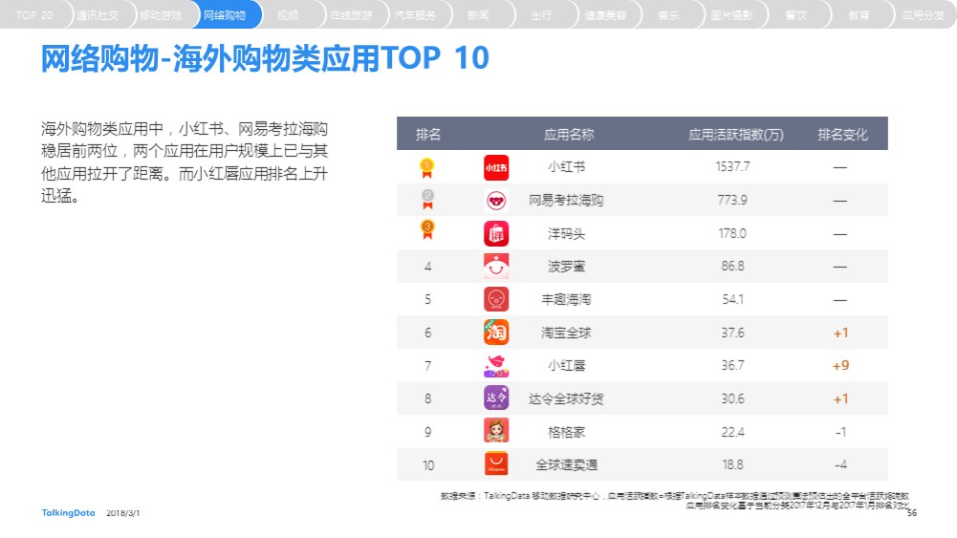This screenshot has width=957, height=538.
Task: Click the 丰趣海淘 app icon
Action: click(x=496, y=299)
